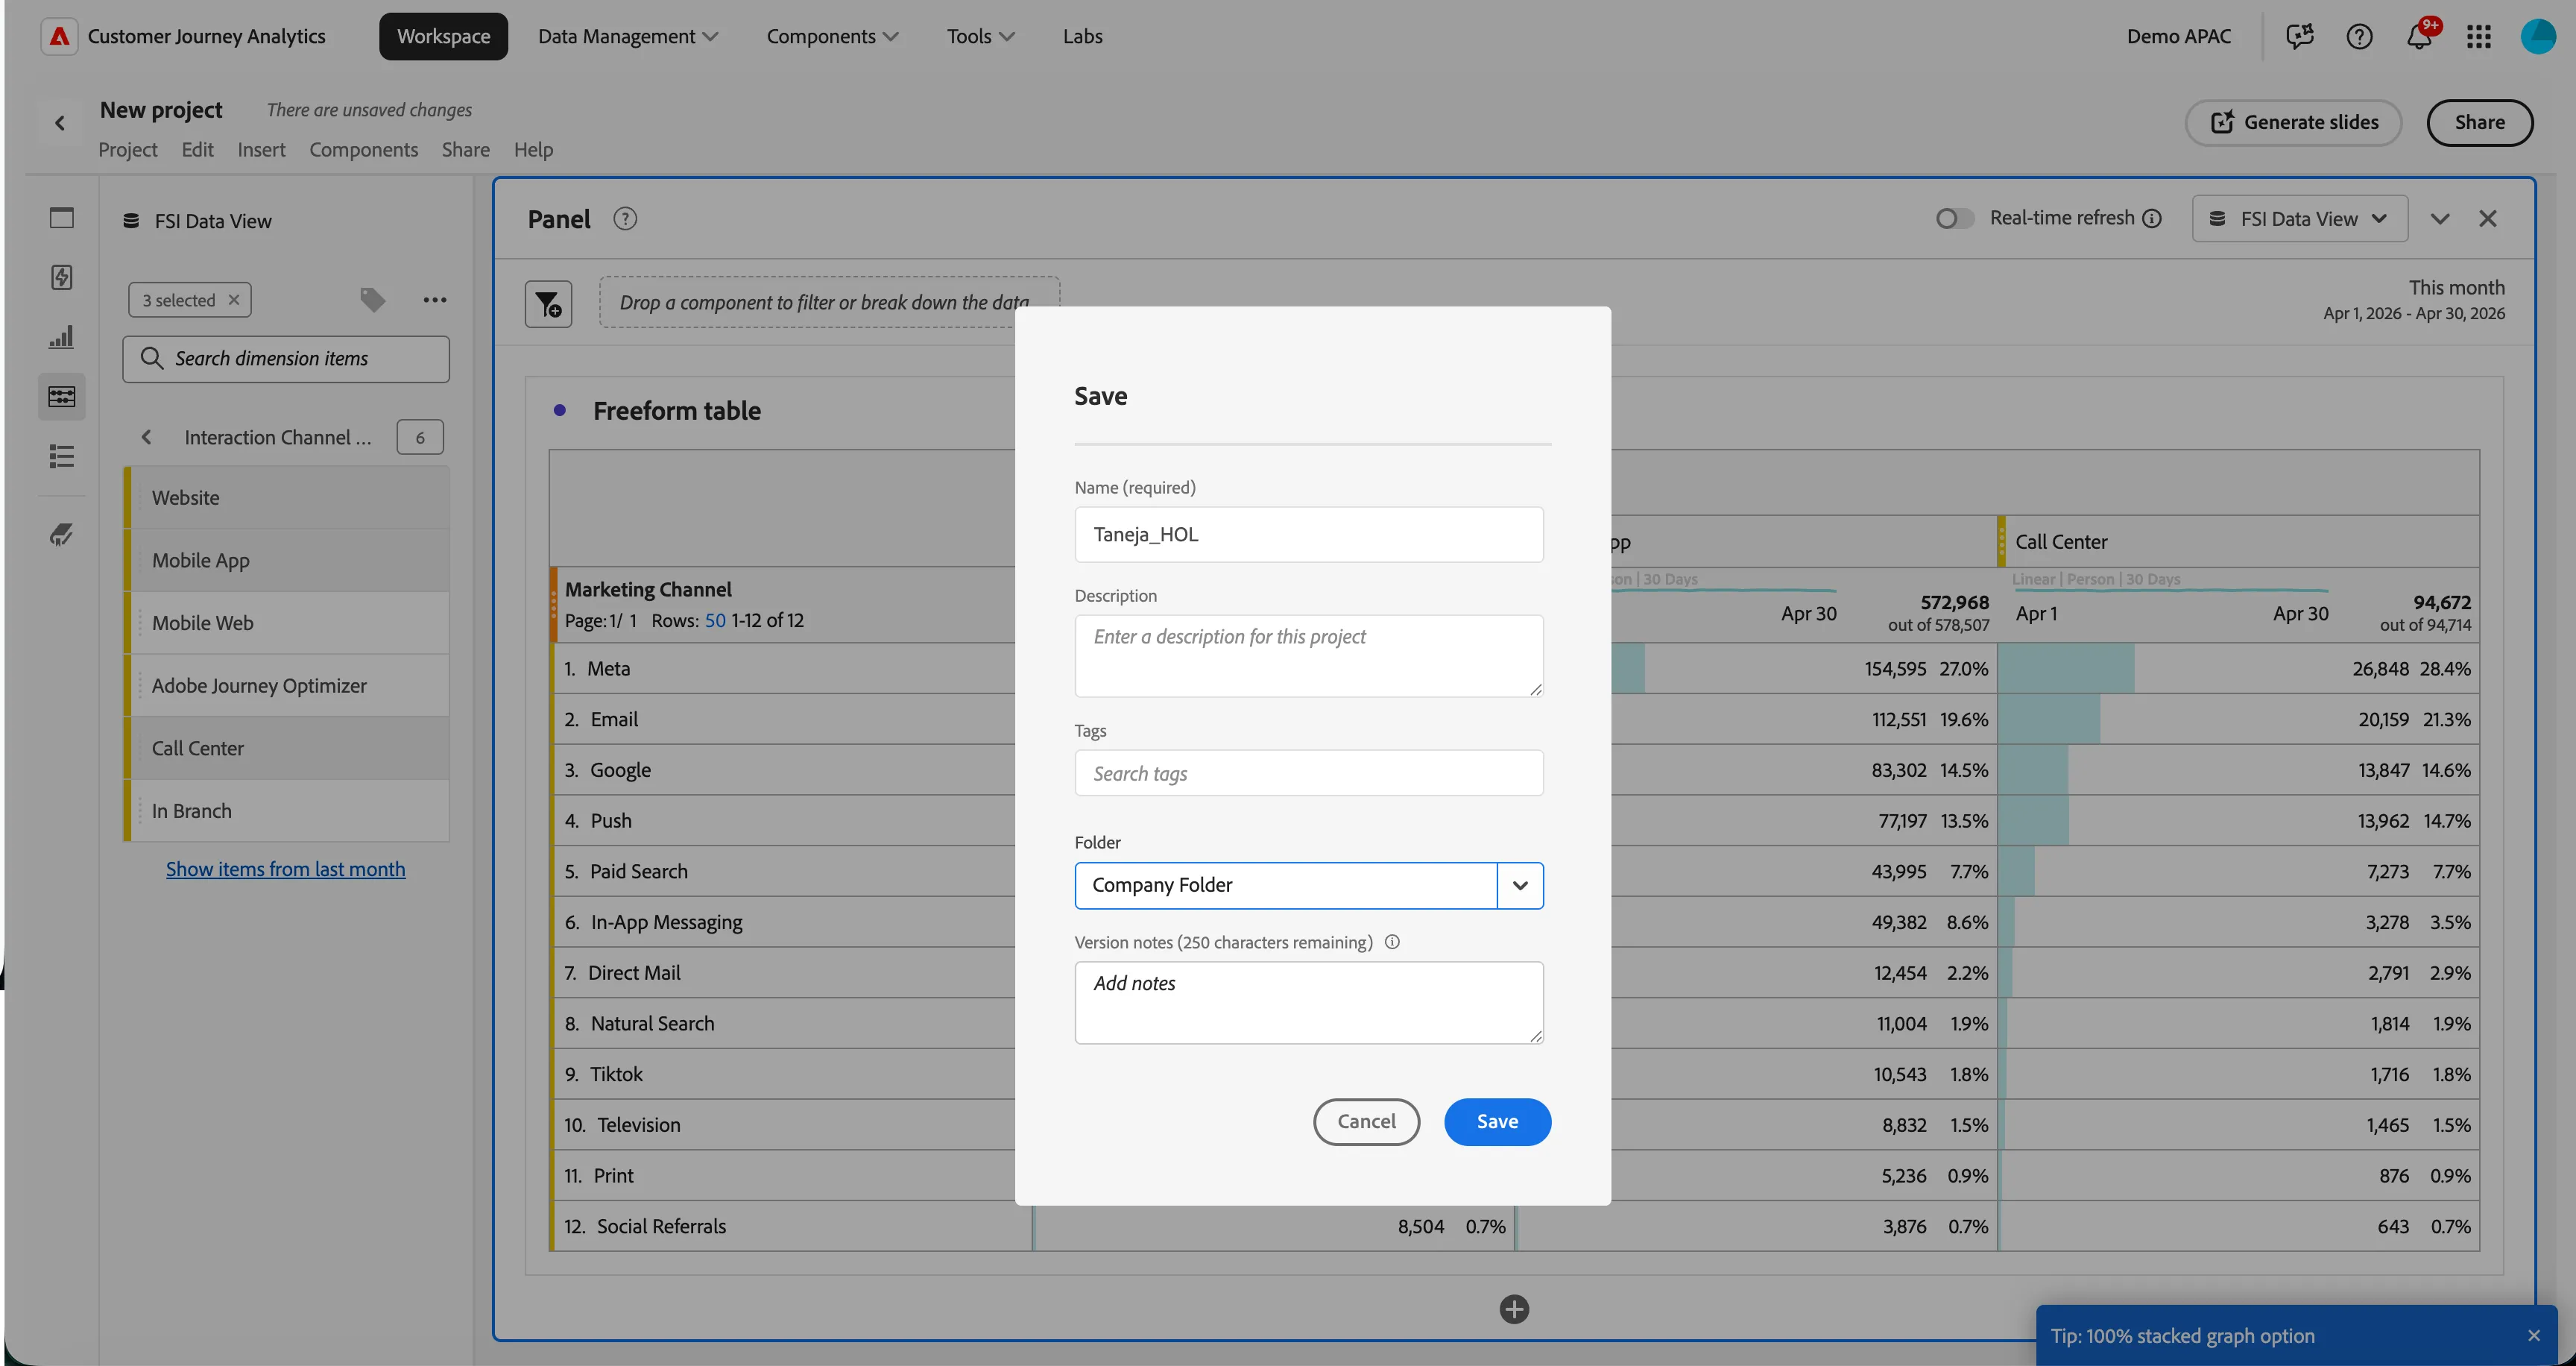Click the tag filter icon
2576x1366 pixels.
click(x=372, y=300)
